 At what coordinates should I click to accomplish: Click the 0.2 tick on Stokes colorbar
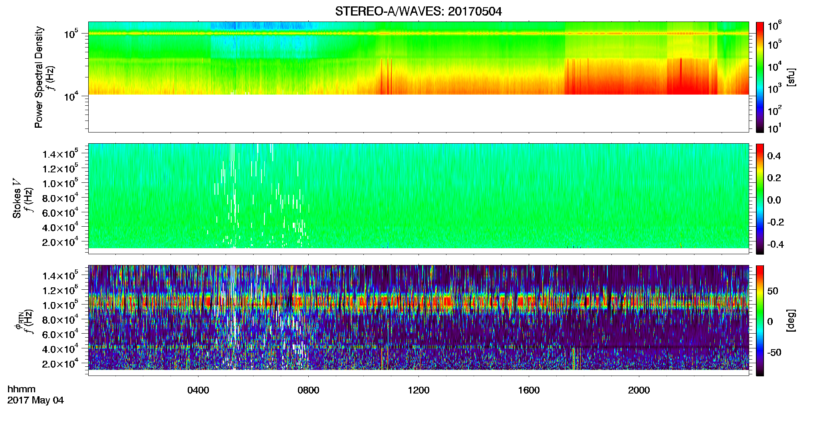[774, 178]
